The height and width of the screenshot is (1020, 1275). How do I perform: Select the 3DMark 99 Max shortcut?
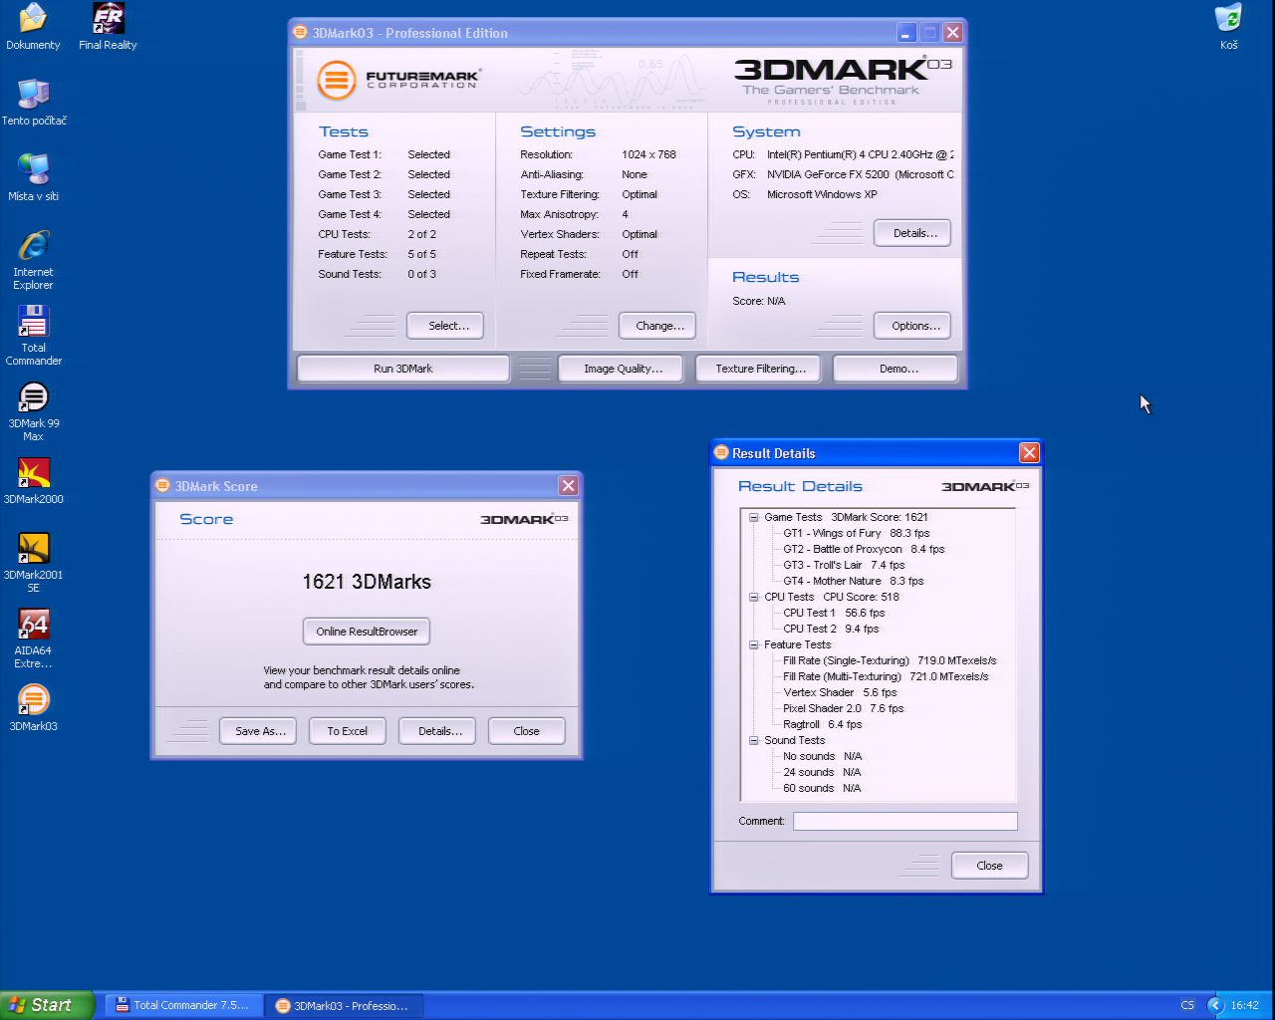point(34,411)
